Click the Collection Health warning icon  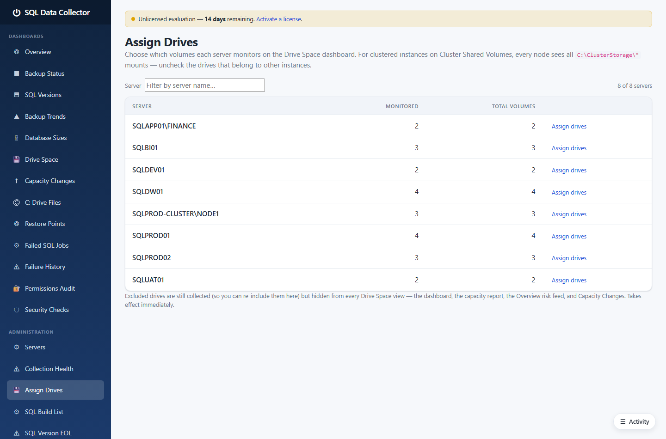[17, 369]
